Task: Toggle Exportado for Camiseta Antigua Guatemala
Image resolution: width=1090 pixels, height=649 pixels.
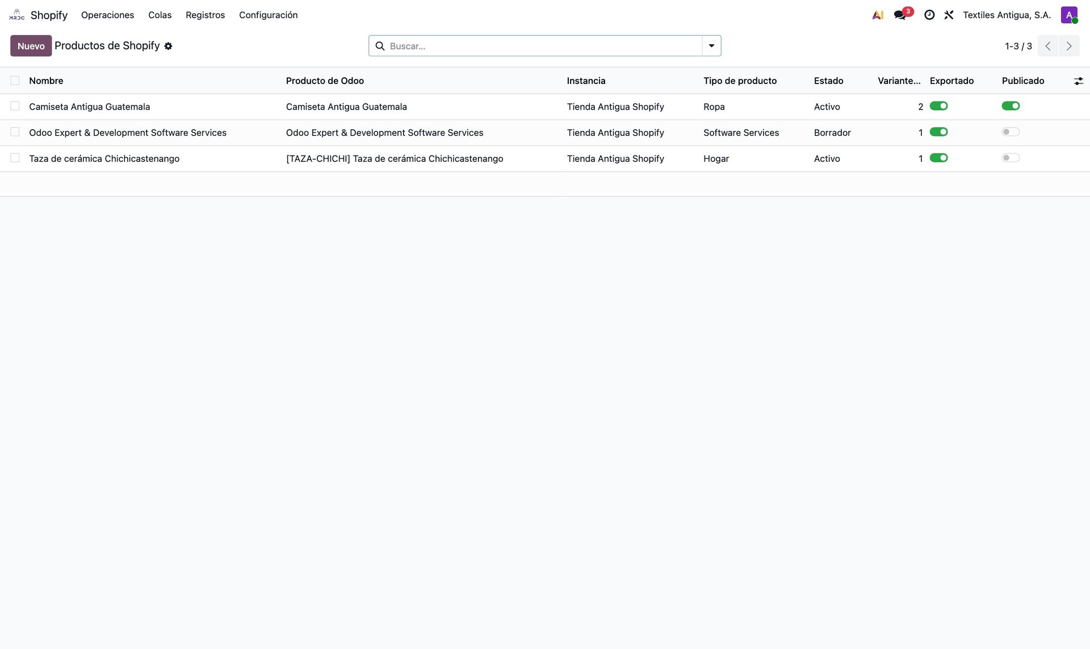Action: [938, 106]
